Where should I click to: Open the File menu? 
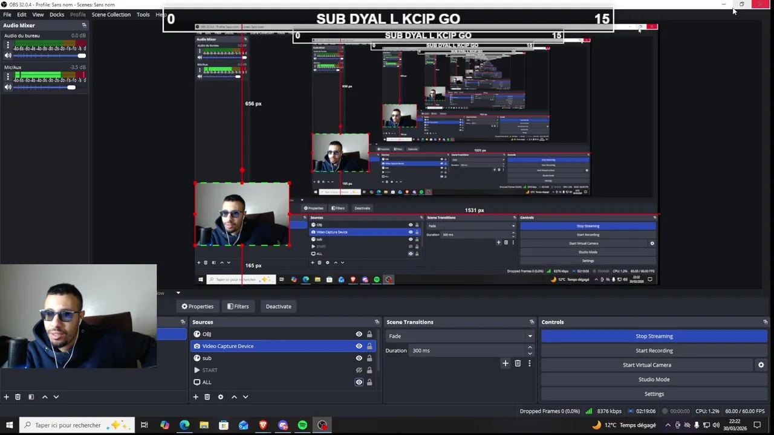coord(7,14)
